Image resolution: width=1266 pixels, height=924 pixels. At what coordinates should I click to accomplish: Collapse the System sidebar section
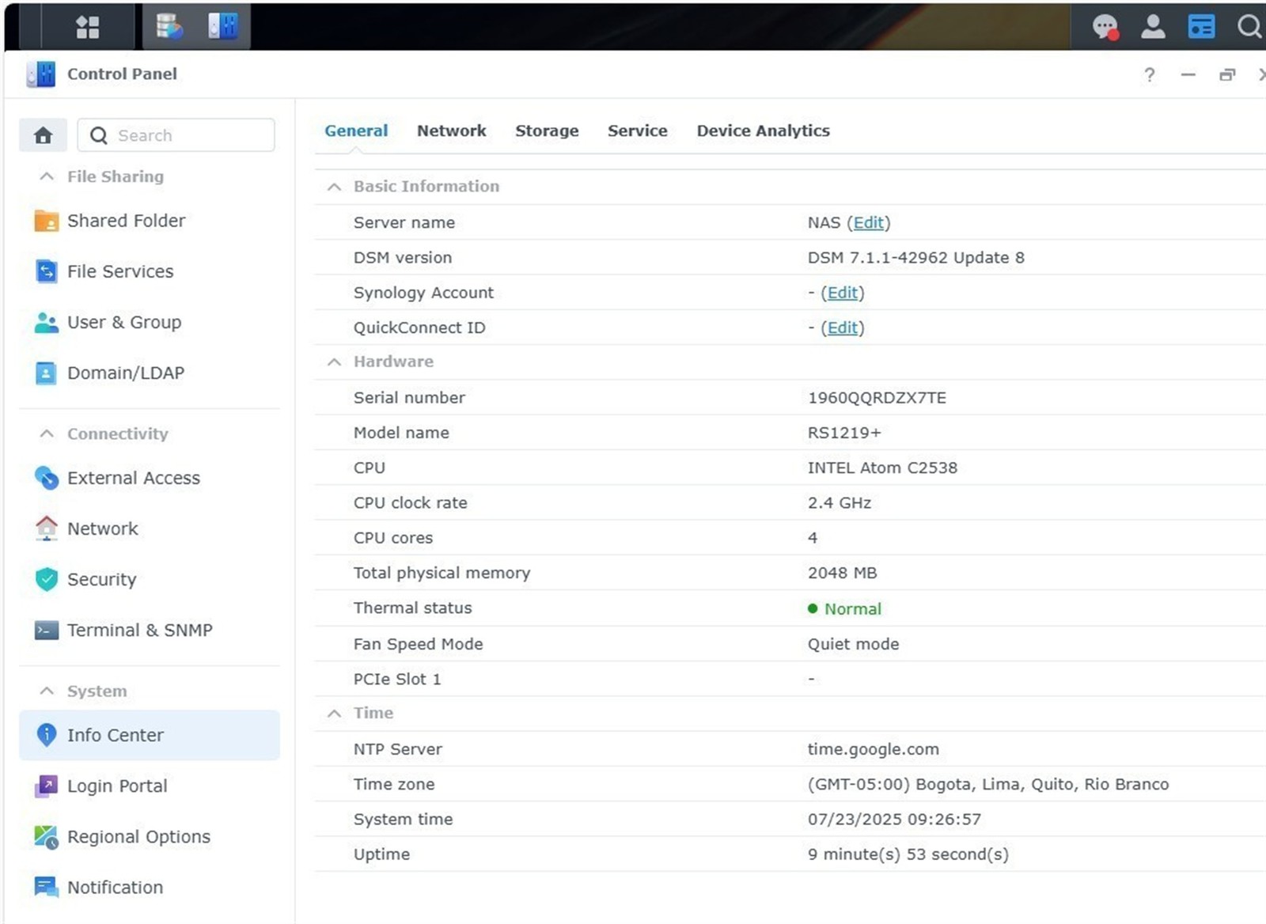47,691
